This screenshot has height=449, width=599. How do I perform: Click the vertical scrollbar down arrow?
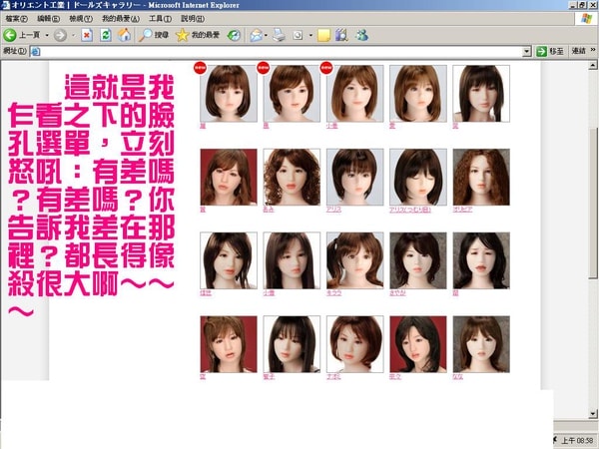tap(592, 413)
